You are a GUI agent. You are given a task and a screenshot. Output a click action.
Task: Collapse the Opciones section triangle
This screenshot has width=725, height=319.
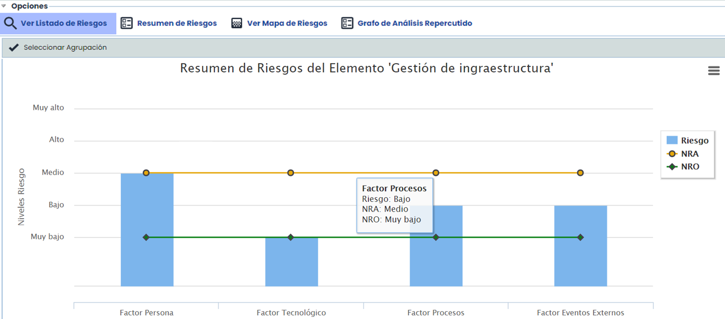pyautogui.click(x=4, y=6)
